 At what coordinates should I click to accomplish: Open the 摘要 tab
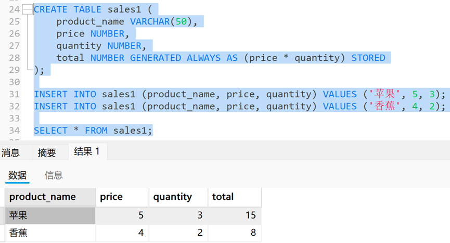point(47,152)
